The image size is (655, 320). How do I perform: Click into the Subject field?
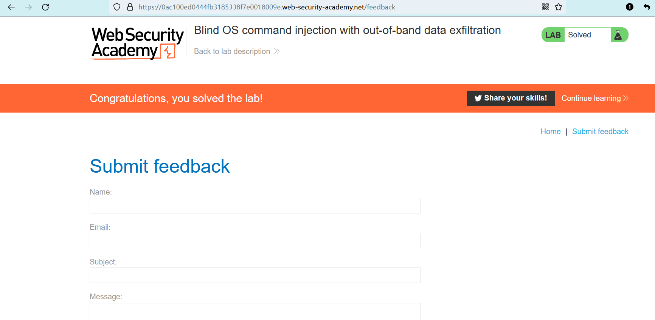255,275
